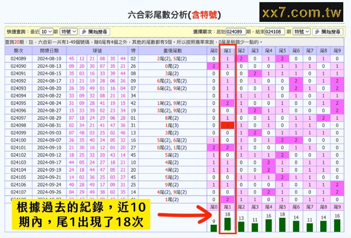Select the 尾1 column header
The height and width of the screenshot is (238, 351).
tap(227, 51)
